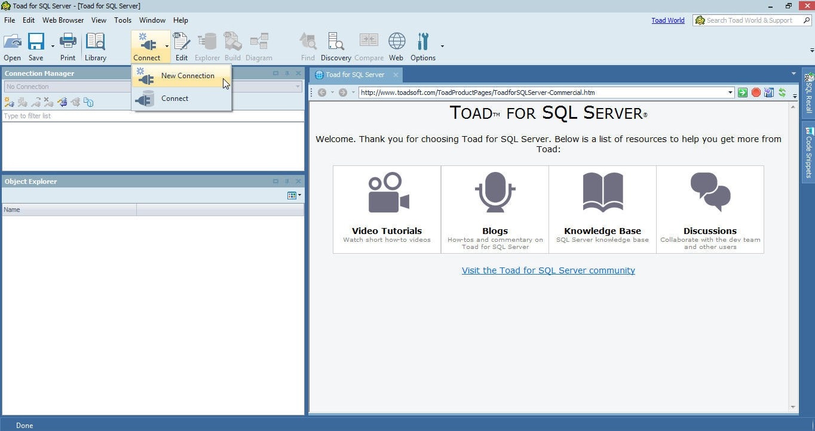
Task: Visit the Toad for SQL Server community link
Action: (x=548, y=270)
